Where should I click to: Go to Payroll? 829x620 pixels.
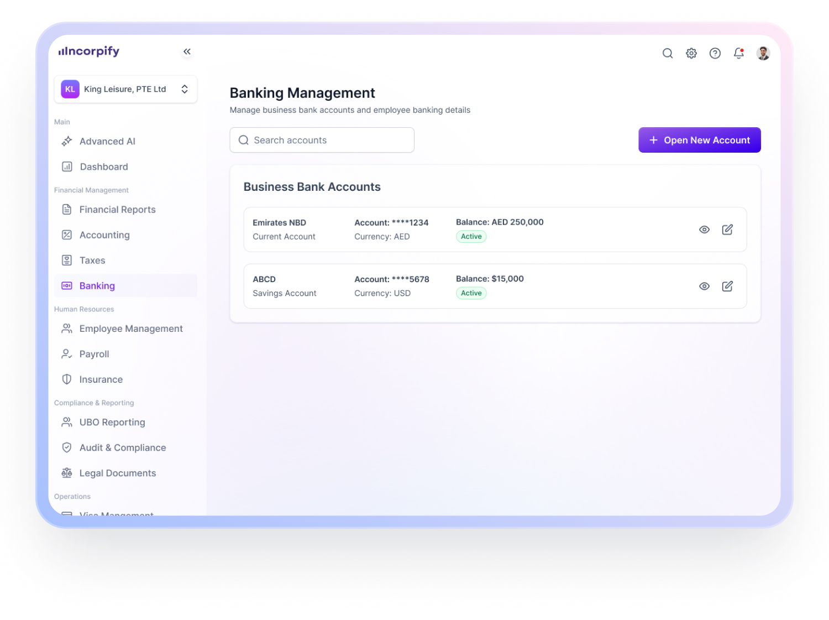[126, 354]
